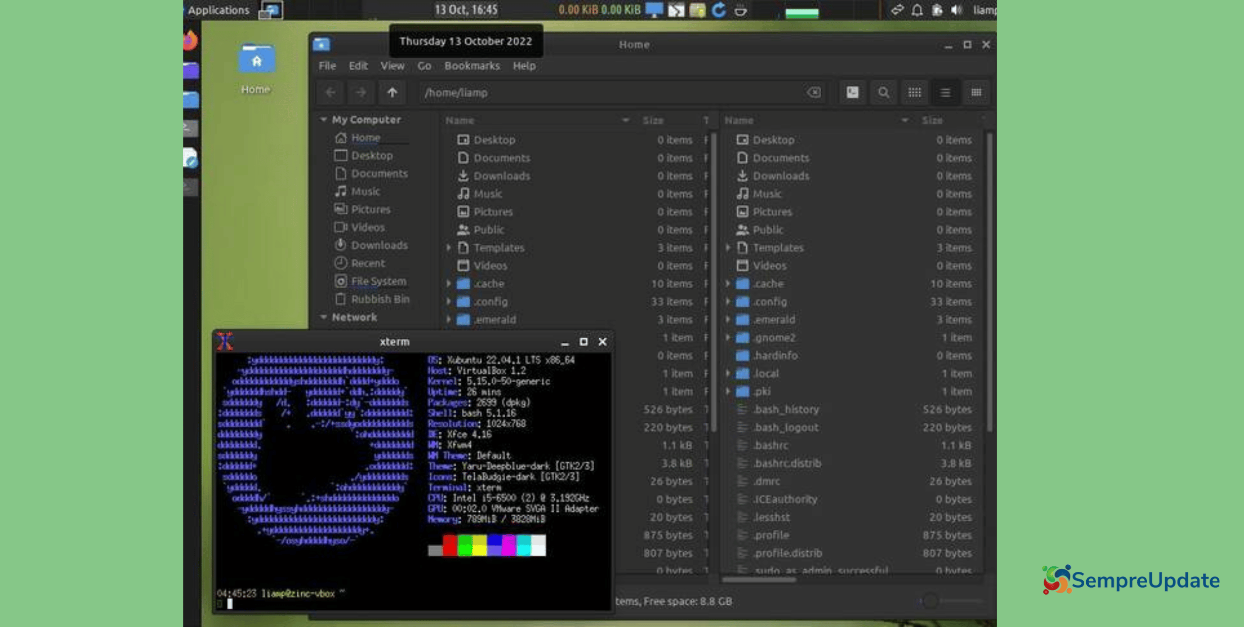Viewport: 1244px width, 627px height.
Task: Click the right pane horizontal scrollbar
Action: 759,579
